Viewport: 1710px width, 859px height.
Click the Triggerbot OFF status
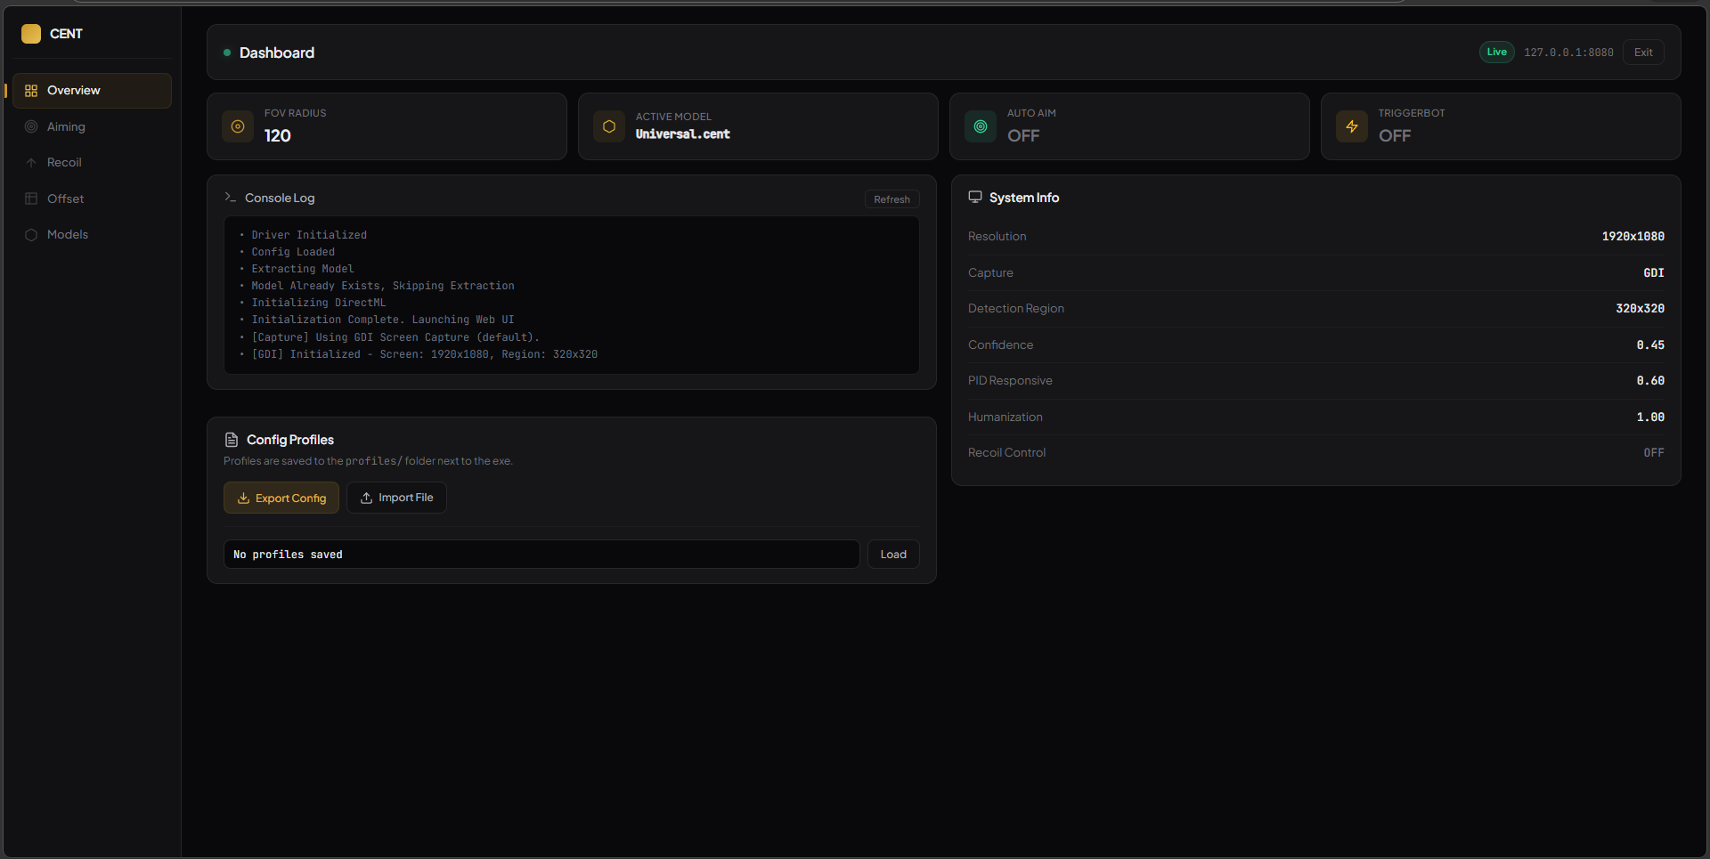tap(1395, 136)
